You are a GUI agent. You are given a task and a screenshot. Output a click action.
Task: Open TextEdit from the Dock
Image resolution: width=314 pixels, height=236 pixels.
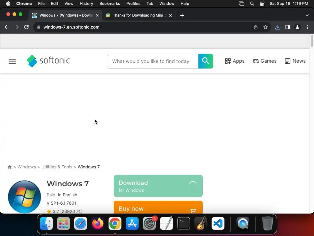167,223
